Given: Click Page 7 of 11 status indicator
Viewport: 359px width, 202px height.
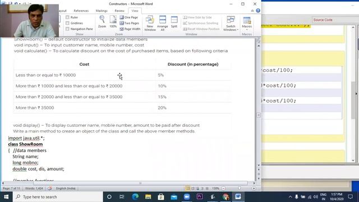Looking at the screenshot, I should [x=11, y=189].
